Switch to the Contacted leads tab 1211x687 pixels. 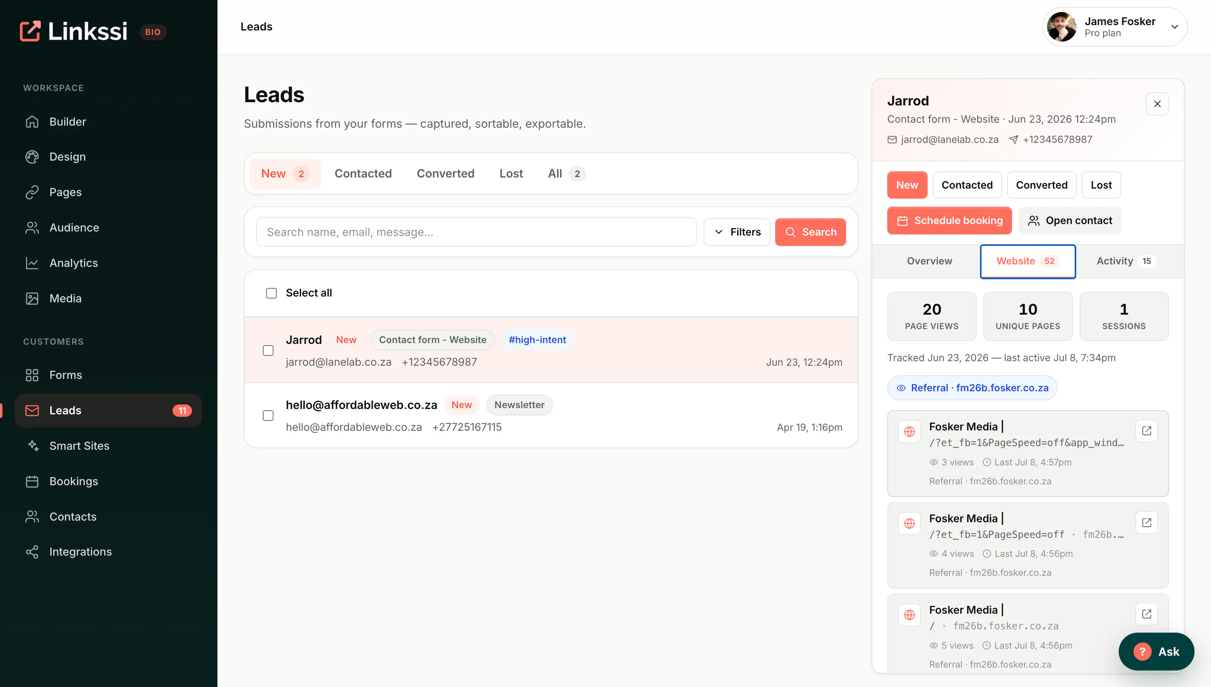coord(363,174)
